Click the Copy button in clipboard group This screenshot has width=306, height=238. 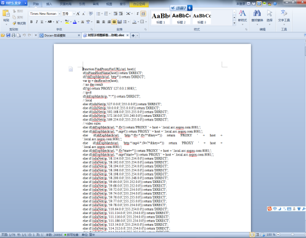tap(18, 17)
